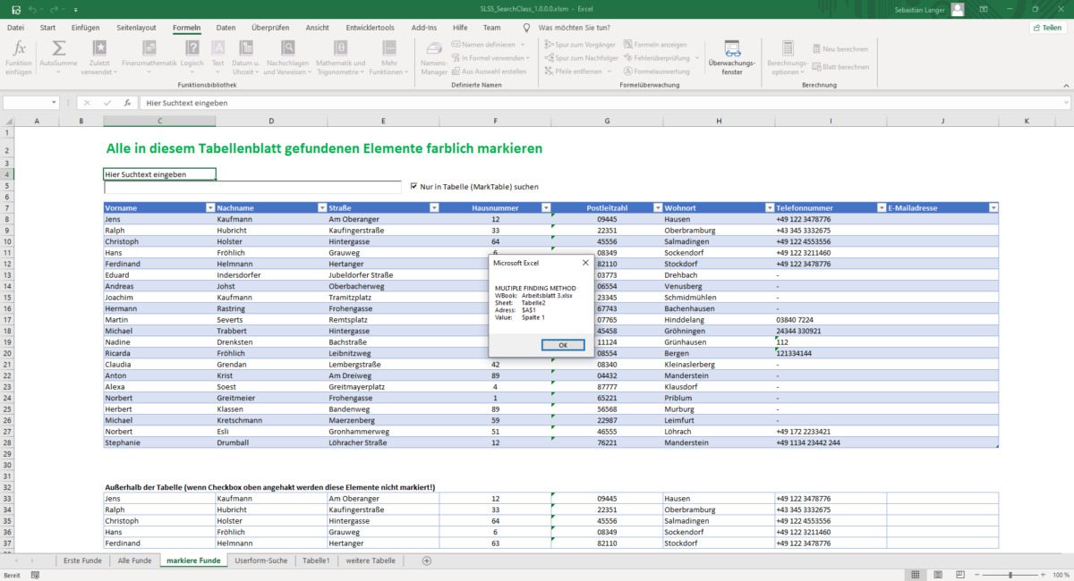
Task: Click Neu berechnen
Action: click(840, 49)
